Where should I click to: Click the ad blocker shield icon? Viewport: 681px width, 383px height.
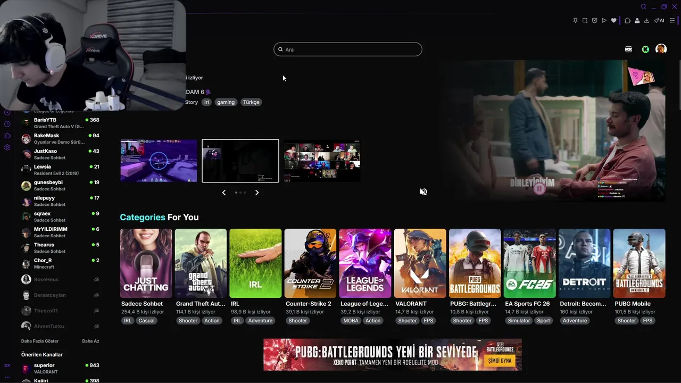click(x=594, y=20)
